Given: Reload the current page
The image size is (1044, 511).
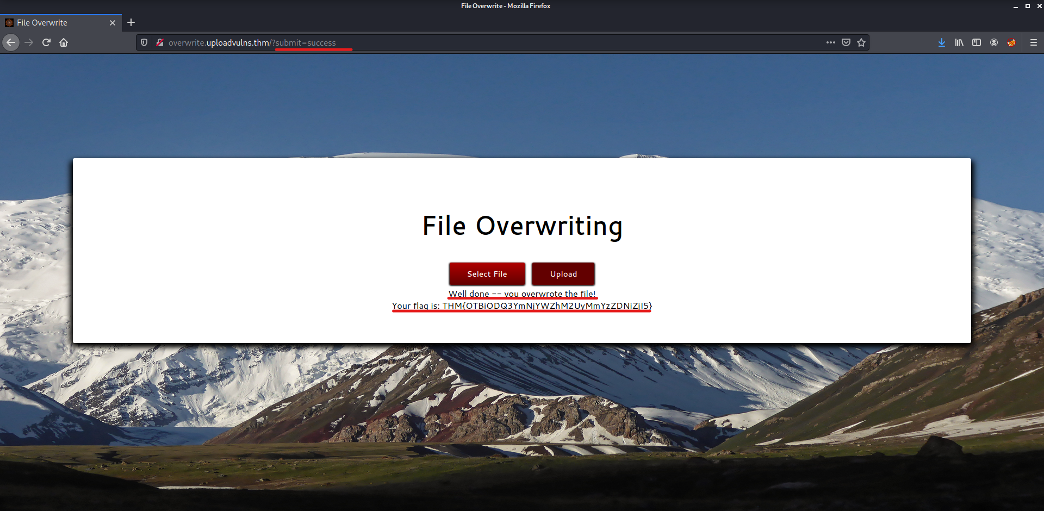Looking at the screenshot, I should point(46,42).
